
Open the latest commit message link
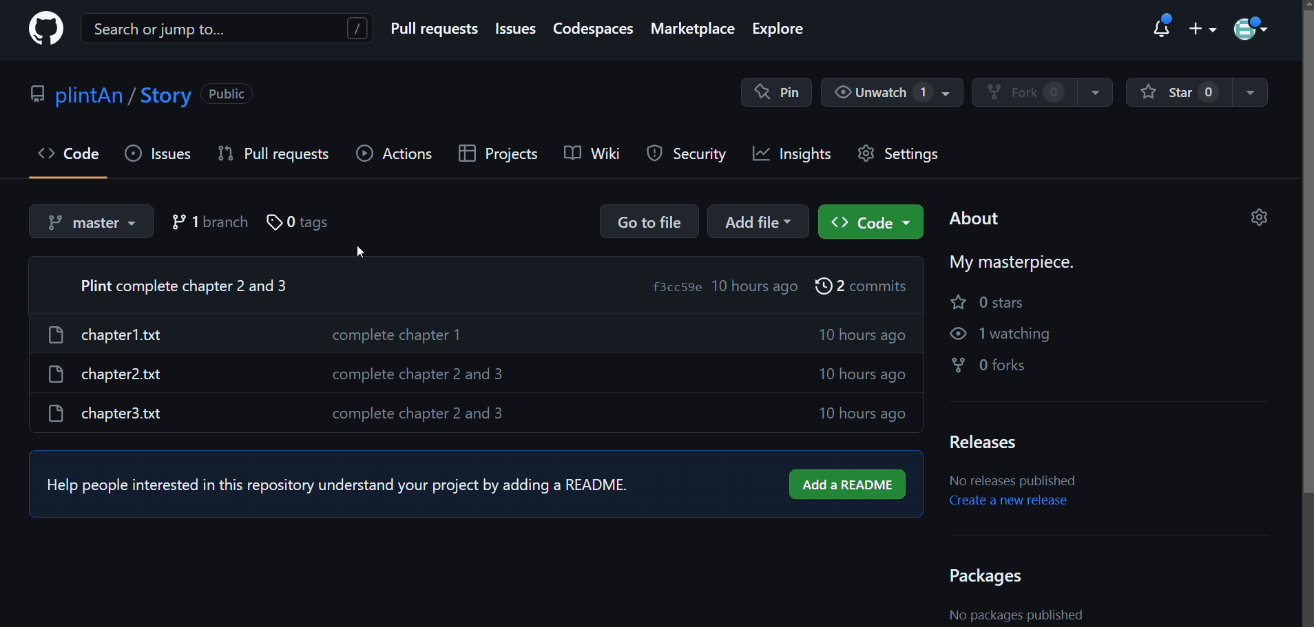pos(200,286)
